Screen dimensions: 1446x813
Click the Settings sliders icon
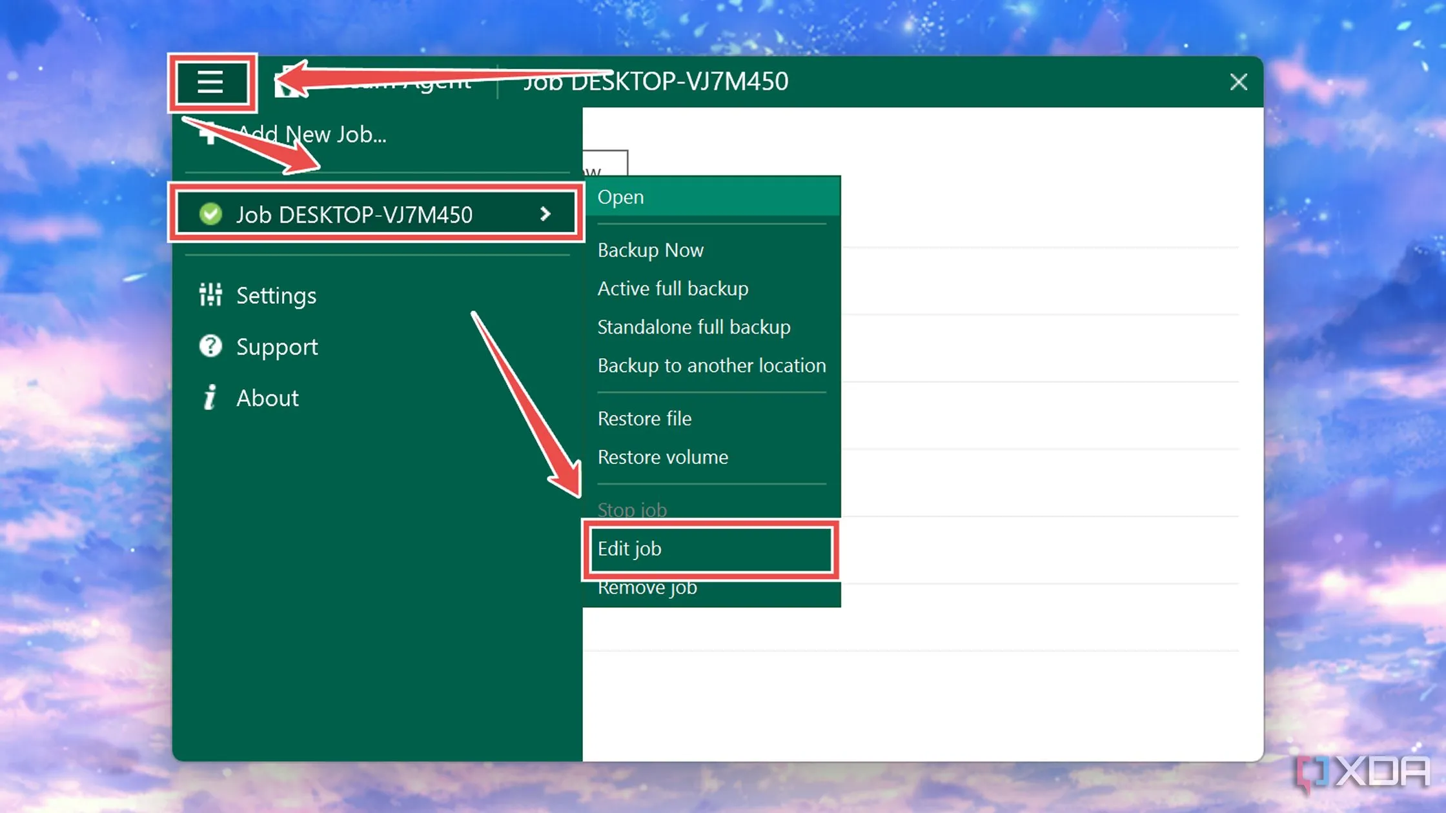(x=210, y=295)
